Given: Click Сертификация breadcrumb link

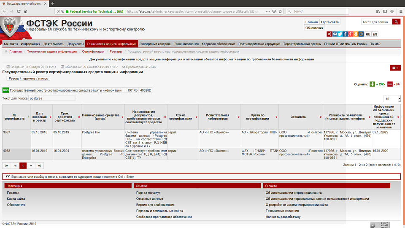Looking at the screenshot, I should (93, 52).
